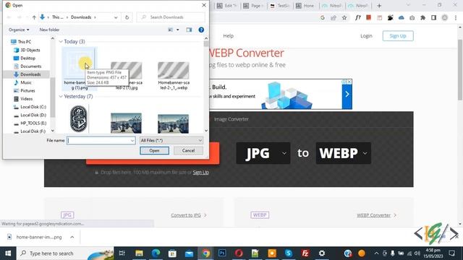Toggle the preview pane in Open dialog
This screenshot has height=260, width=463.
coord(189,30)
